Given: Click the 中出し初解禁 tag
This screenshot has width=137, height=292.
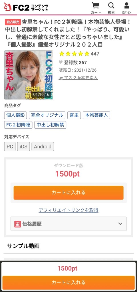Looking at the screenshot, I should (50, 125).
